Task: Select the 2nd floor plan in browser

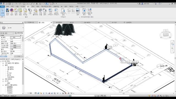Action: click(x=10, y=69)
